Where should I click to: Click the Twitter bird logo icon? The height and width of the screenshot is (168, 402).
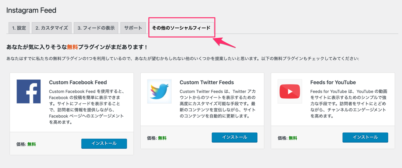[x=159, y=91]
